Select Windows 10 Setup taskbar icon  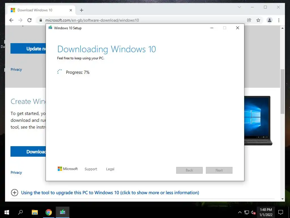coord(63,212)
